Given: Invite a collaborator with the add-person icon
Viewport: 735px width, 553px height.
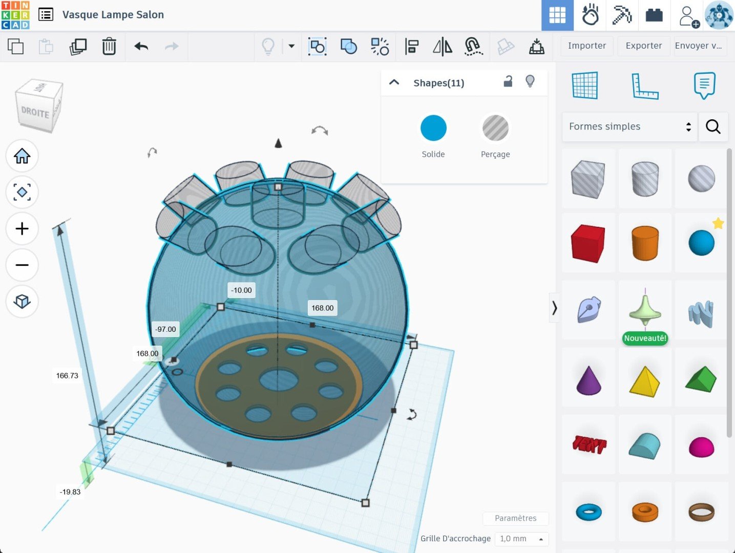Looking at the screenshot, I should pyautogui.click(x=689, y=16).
